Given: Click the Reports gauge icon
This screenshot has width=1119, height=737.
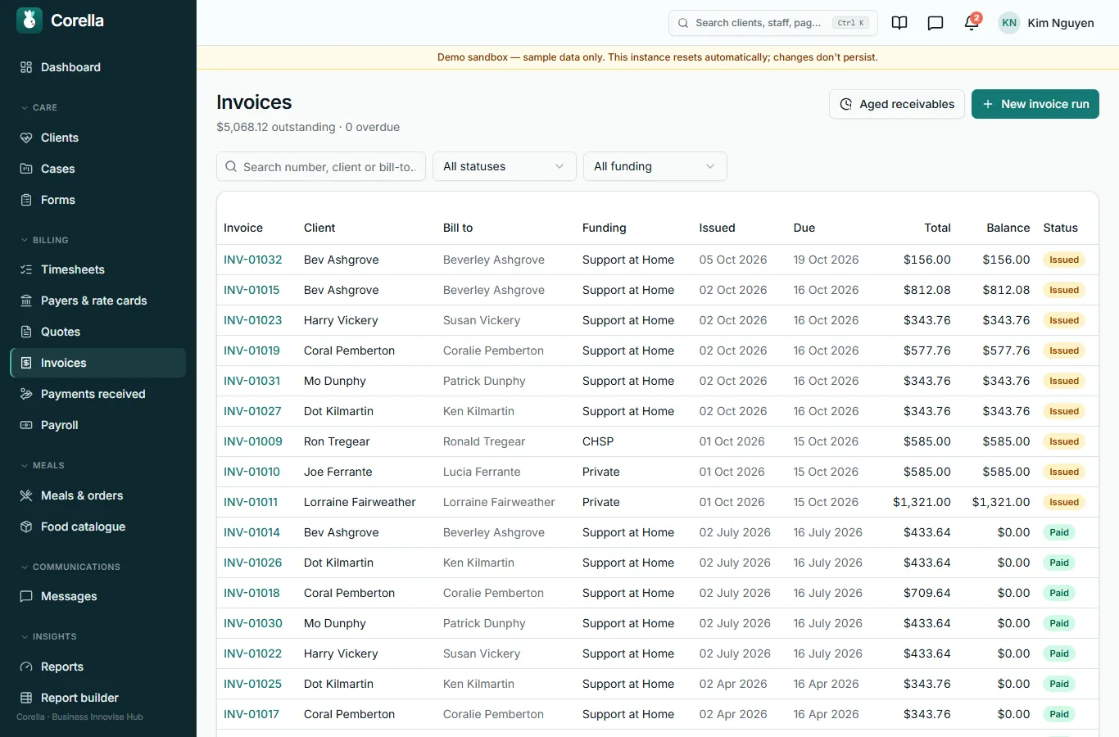Looking at the screenshot, I should tap(26, 667).
